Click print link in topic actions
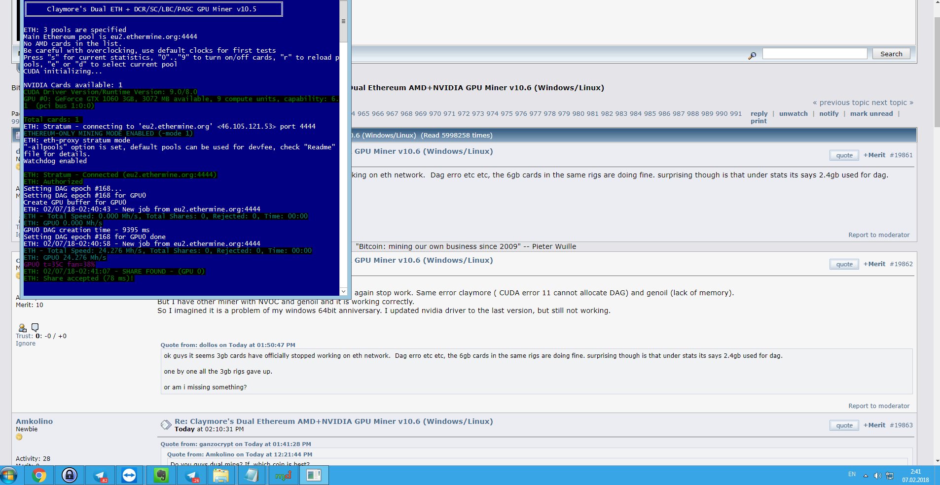940x485 pixels. [759, 121]
